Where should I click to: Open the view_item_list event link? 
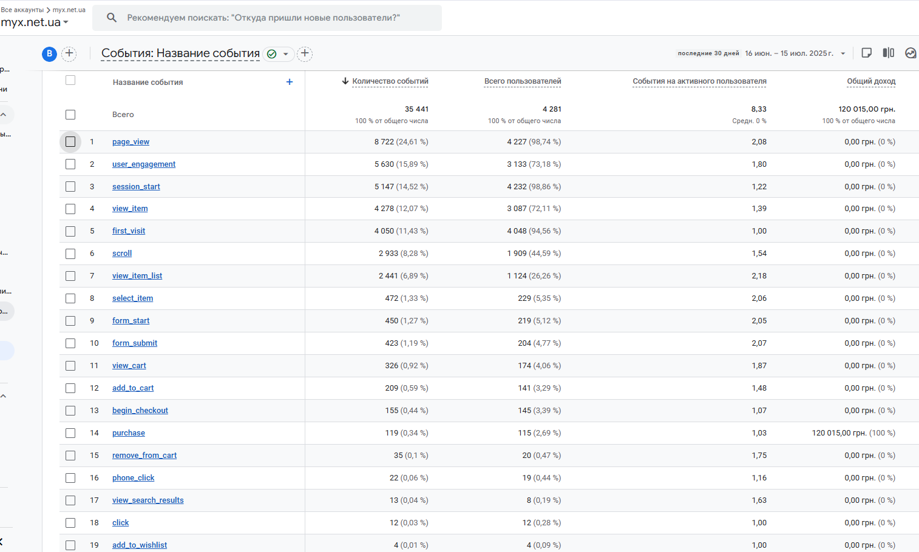[137, 276]
